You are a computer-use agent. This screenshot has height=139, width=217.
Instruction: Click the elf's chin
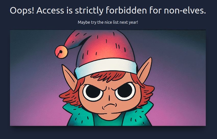tap(109, 116)
